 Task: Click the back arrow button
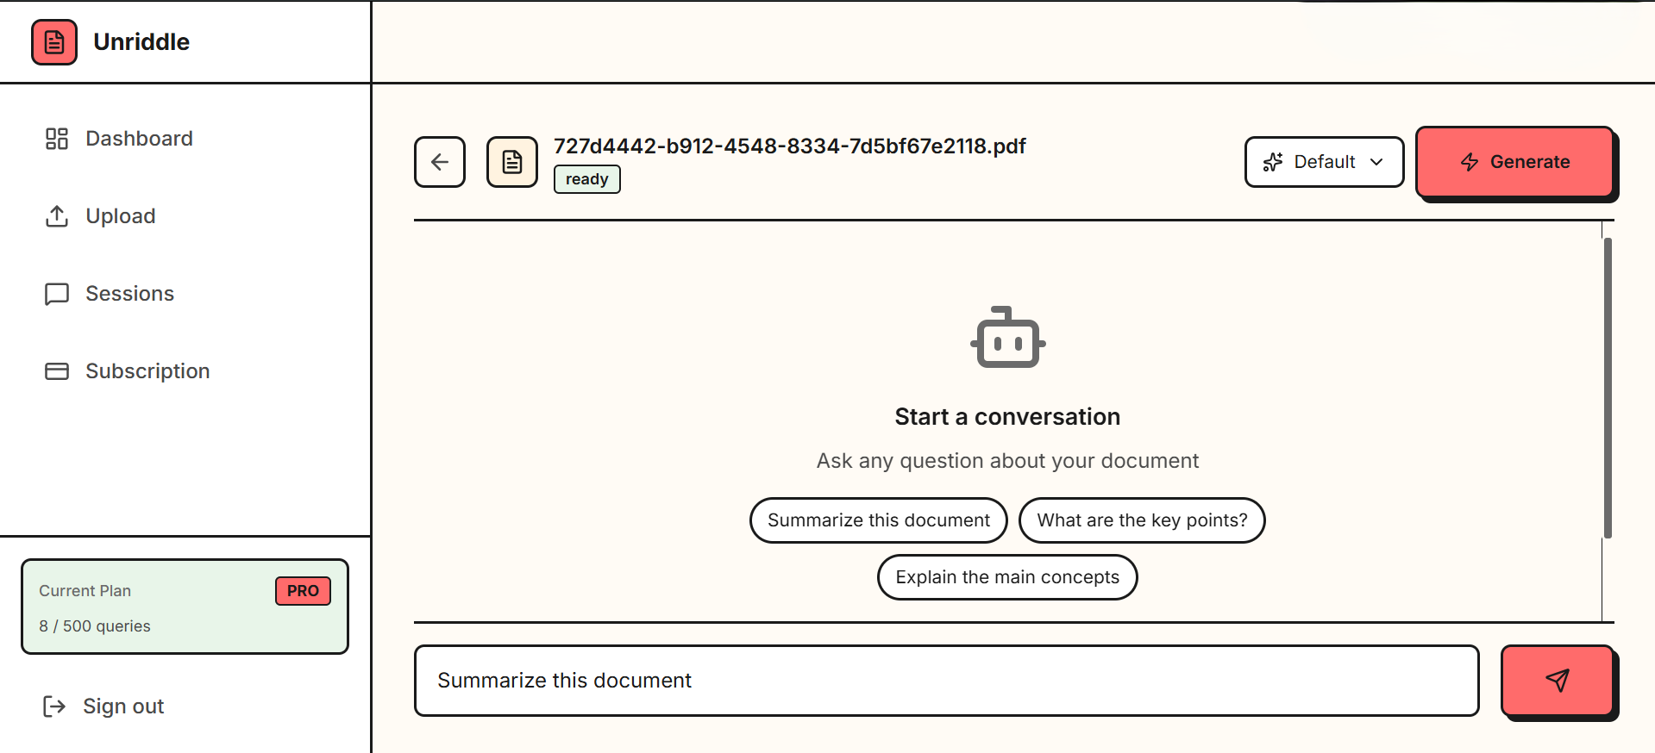440,162
